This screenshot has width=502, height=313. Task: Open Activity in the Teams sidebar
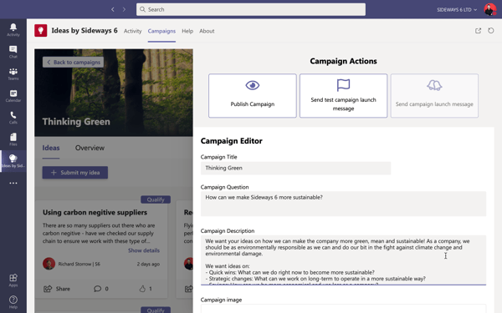click(13, 30)
